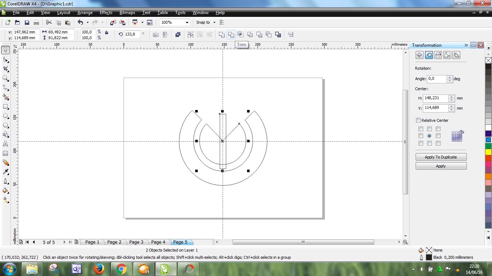The width and height of the screenshot is (492, 276).
Task: Select the Text tool
Action: 5,144
